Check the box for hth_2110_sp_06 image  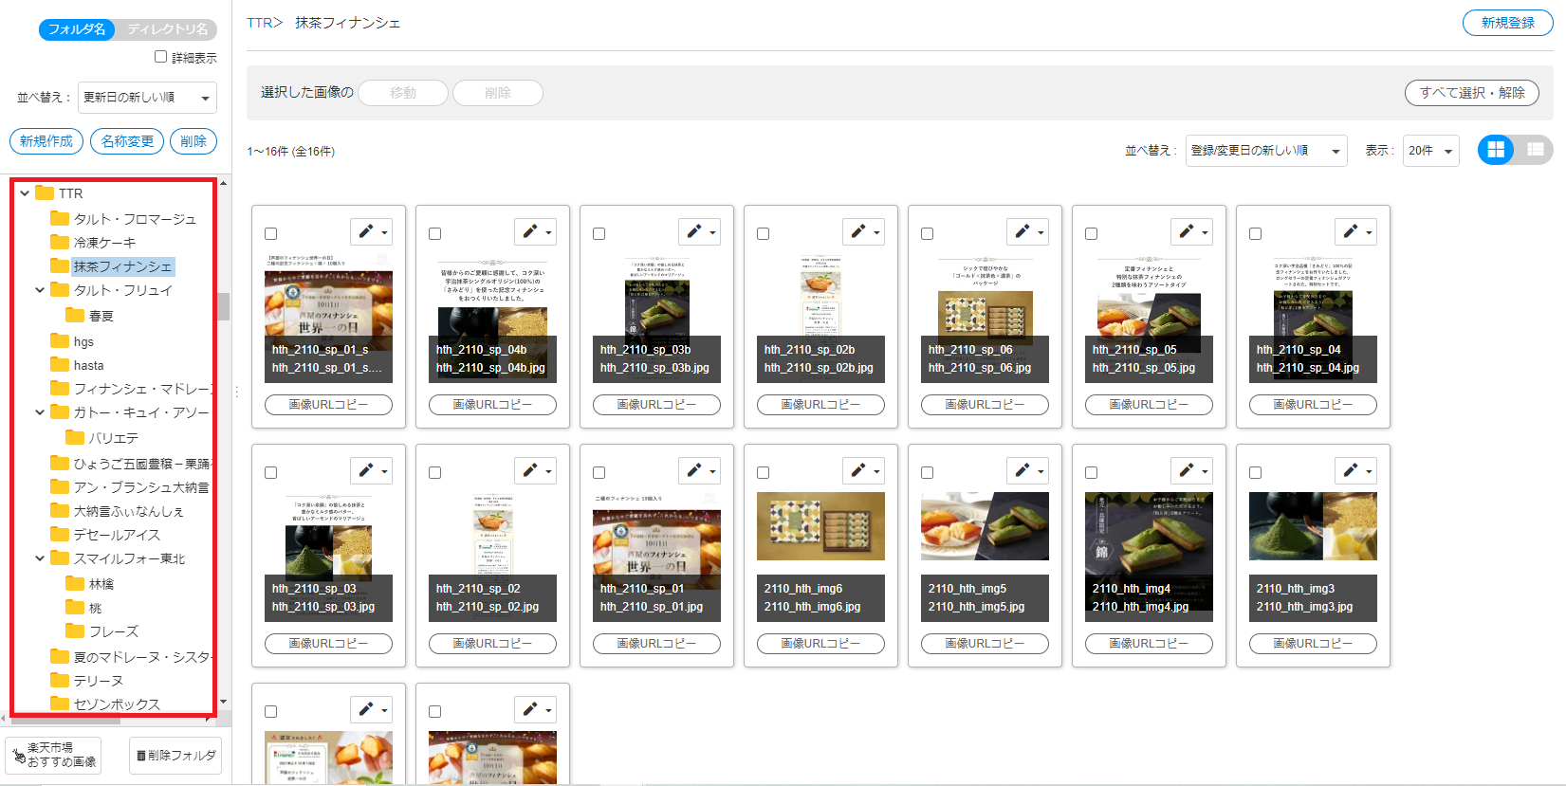point(928,233)
